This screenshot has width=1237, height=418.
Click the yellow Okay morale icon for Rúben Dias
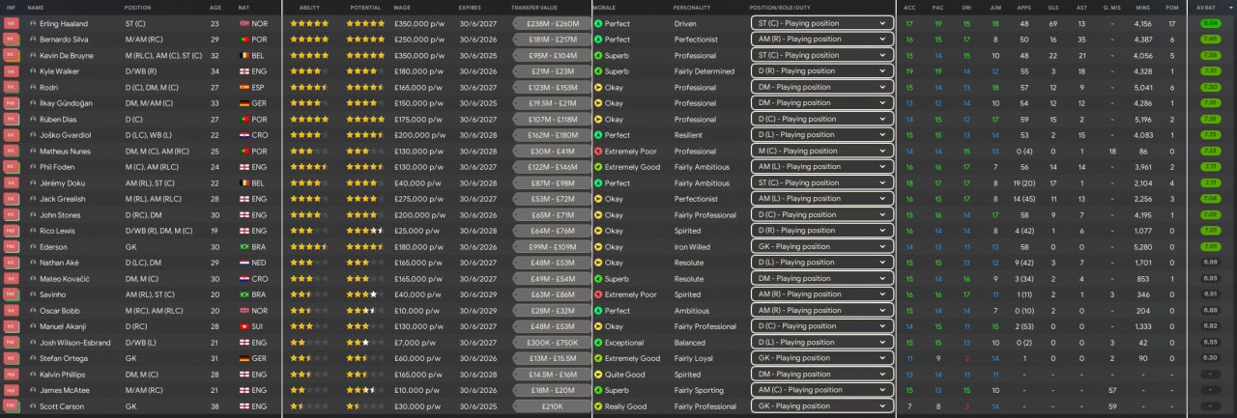(598, 119)
